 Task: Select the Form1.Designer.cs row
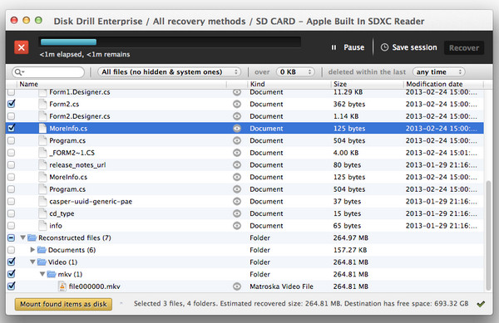(x=245, y=92)
